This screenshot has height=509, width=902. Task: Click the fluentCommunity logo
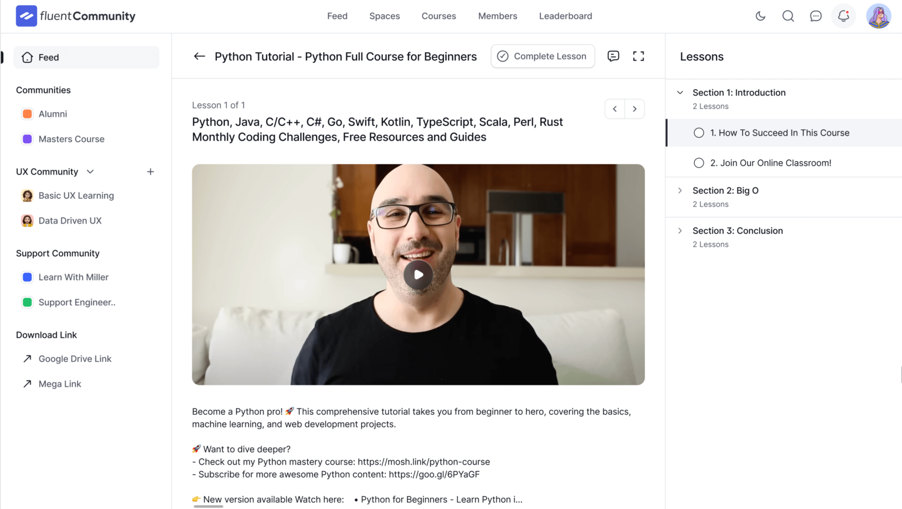[x=75, y=16]
